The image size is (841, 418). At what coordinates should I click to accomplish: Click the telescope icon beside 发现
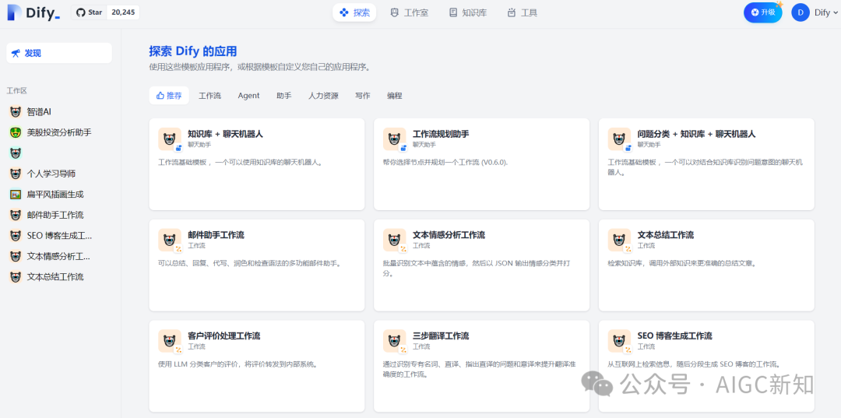coord(16,53)
